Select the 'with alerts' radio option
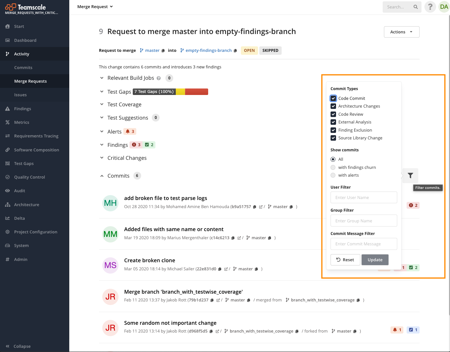The image size is (450, 352). tap(333, 175)
